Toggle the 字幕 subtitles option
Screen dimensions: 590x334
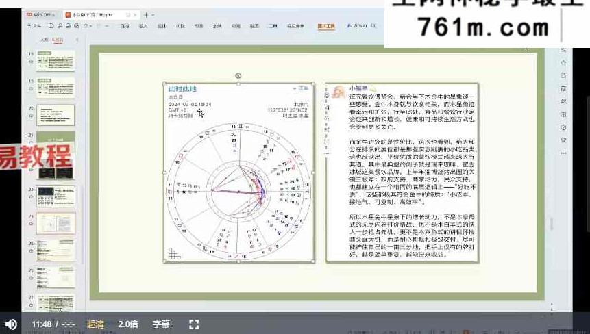(161, 324)
